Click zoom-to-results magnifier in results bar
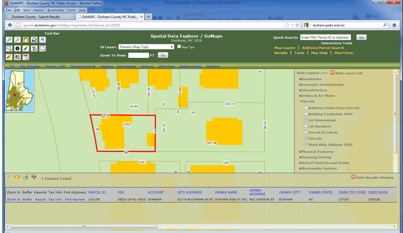This screenshot has width=403, height=233. (x=9, y=177)
